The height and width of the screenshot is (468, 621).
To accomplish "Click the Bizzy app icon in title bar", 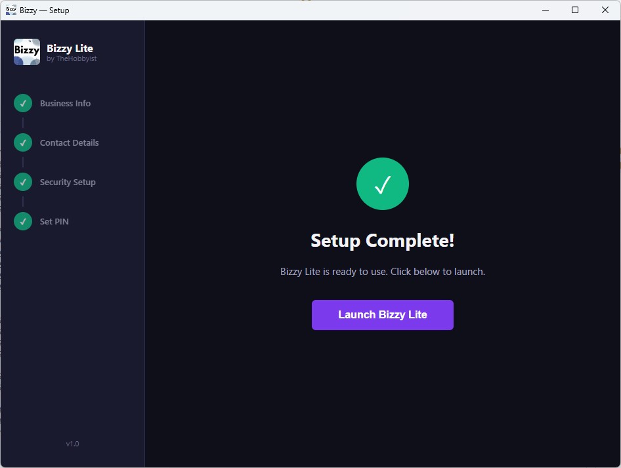I will click(x=11, y=10).
